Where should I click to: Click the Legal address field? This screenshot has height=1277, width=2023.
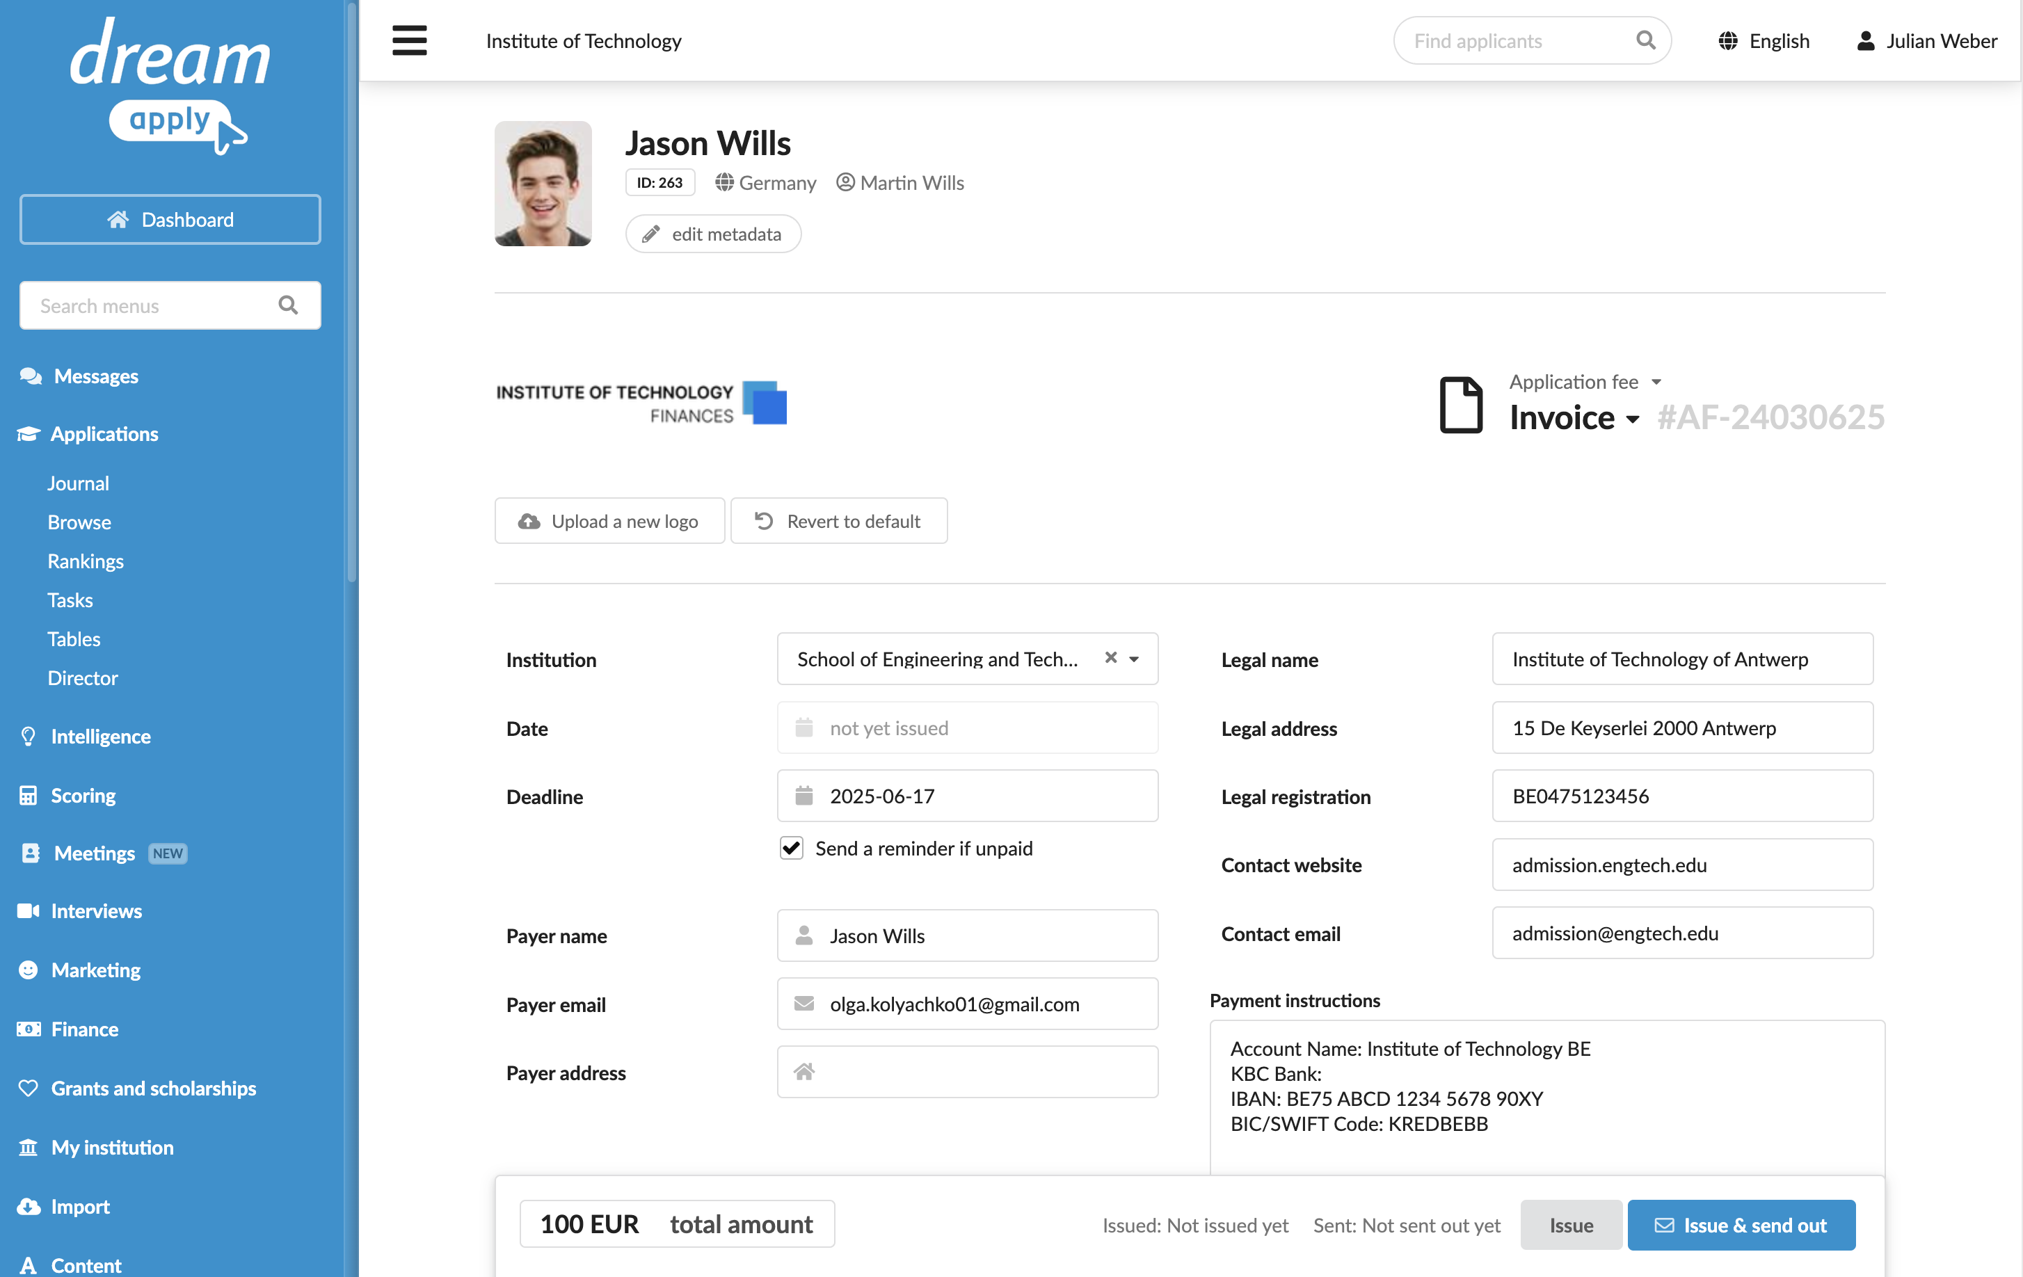coord(1682,728)
